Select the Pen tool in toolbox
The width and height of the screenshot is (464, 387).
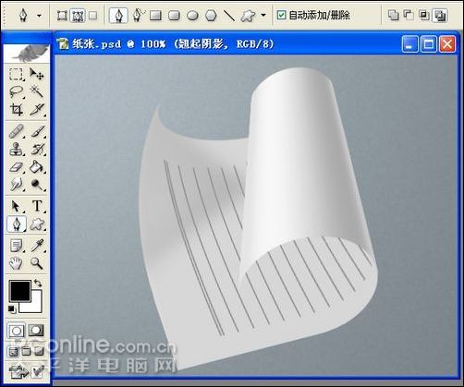point(16,224)
